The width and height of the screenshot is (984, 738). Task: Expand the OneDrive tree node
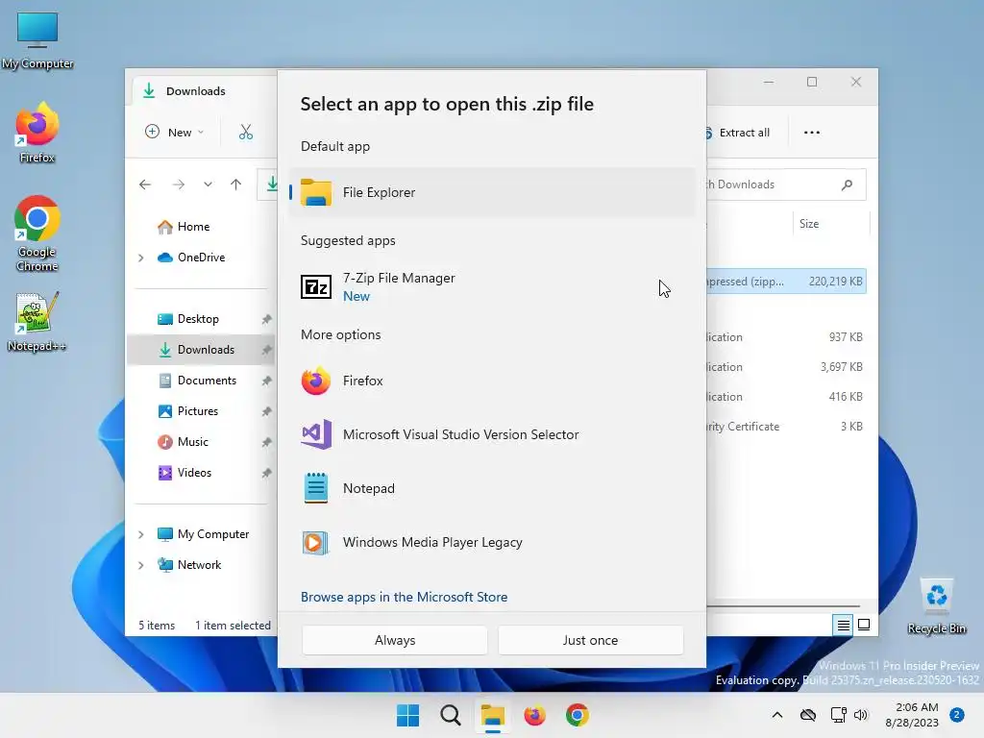click(141, 258)
